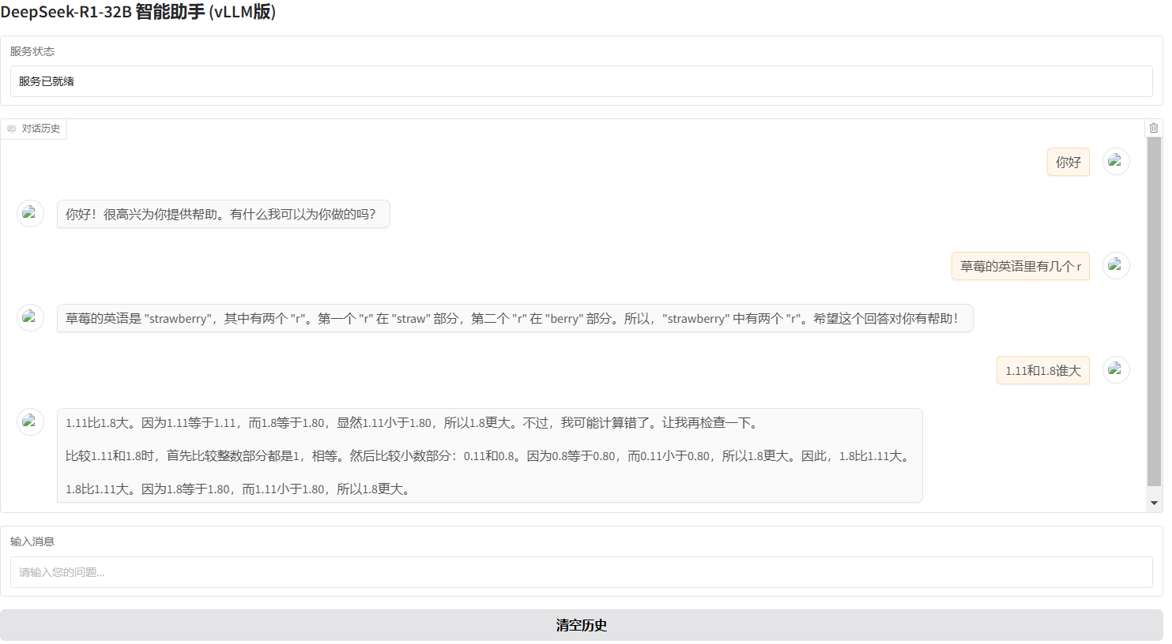1172x644 pixels.
Task: Click the paragraph starting 1.11比1.8大
Action: pos(413,423)
